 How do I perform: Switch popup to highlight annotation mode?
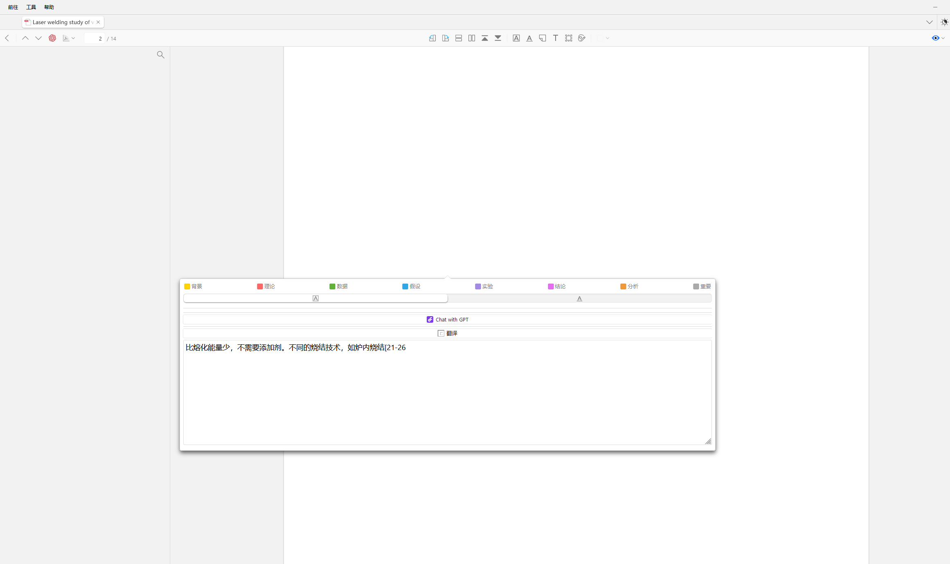315,299
